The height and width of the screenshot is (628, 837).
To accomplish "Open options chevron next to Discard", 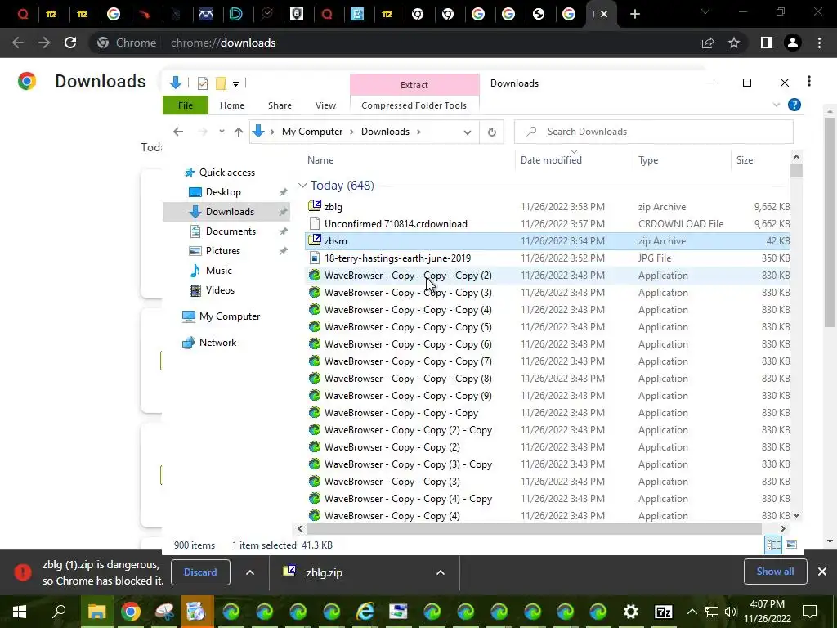I will (250, 572).
